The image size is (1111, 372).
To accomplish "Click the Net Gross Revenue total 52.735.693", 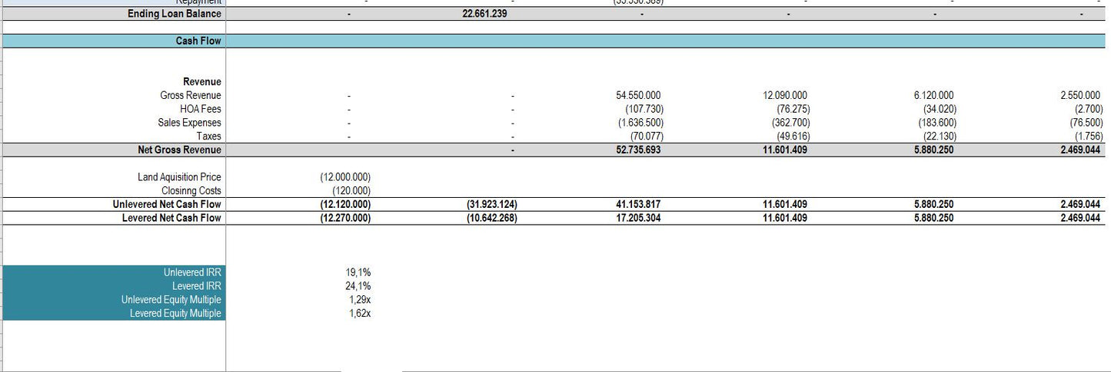I will 637,150.
